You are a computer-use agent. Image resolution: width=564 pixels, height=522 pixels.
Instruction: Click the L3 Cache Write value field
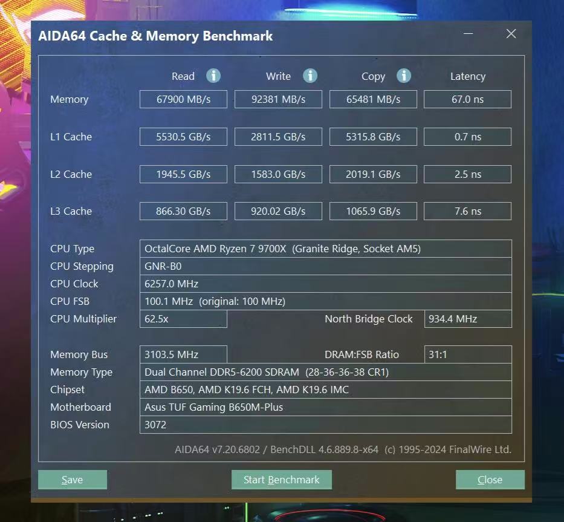click(278, 211)
